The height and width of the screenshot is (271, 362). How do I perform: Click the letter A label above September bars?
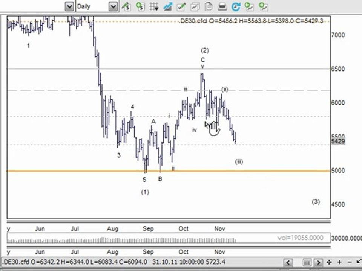tap(153, 122)
